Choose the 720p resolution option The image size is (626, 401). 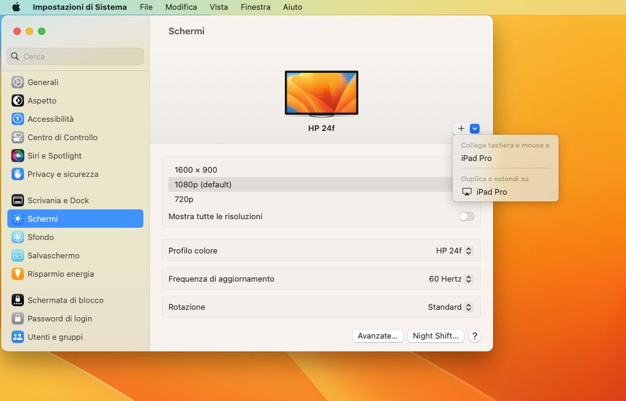click(x=184, y=199)
